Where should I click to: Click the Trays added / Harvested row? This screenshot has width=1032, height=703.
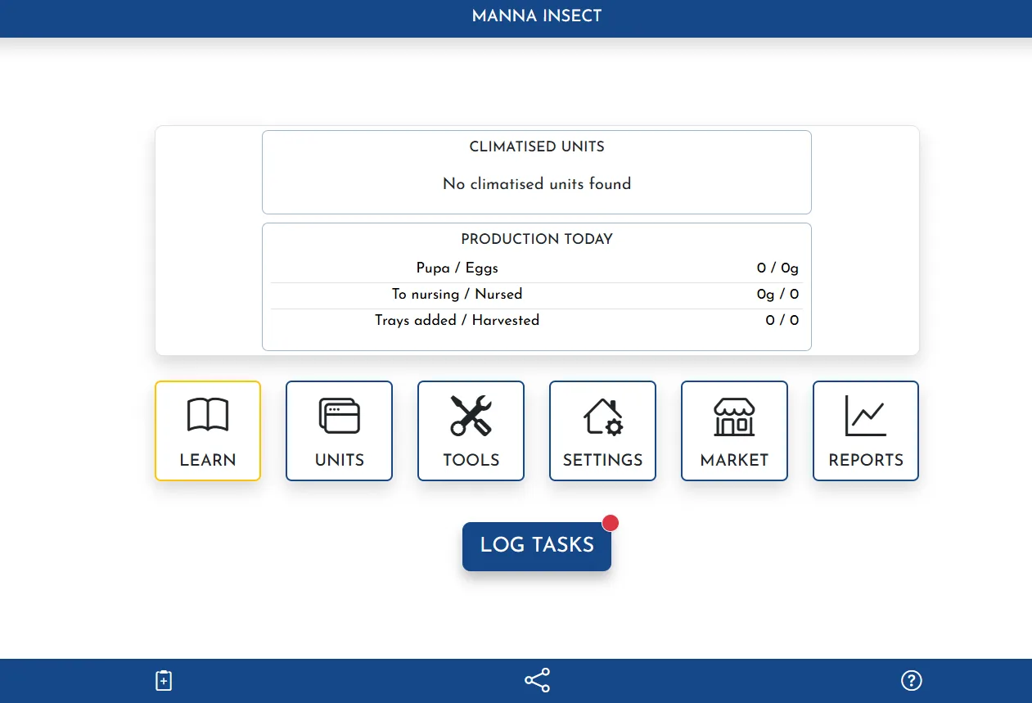coord(536,320)
